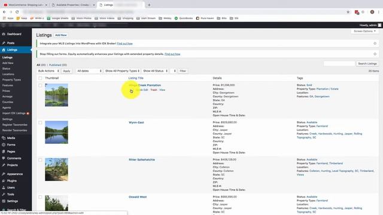Click View under Creek Plantation listing
The height and width of the screenshot is (215, 383).
coord(162,90)
